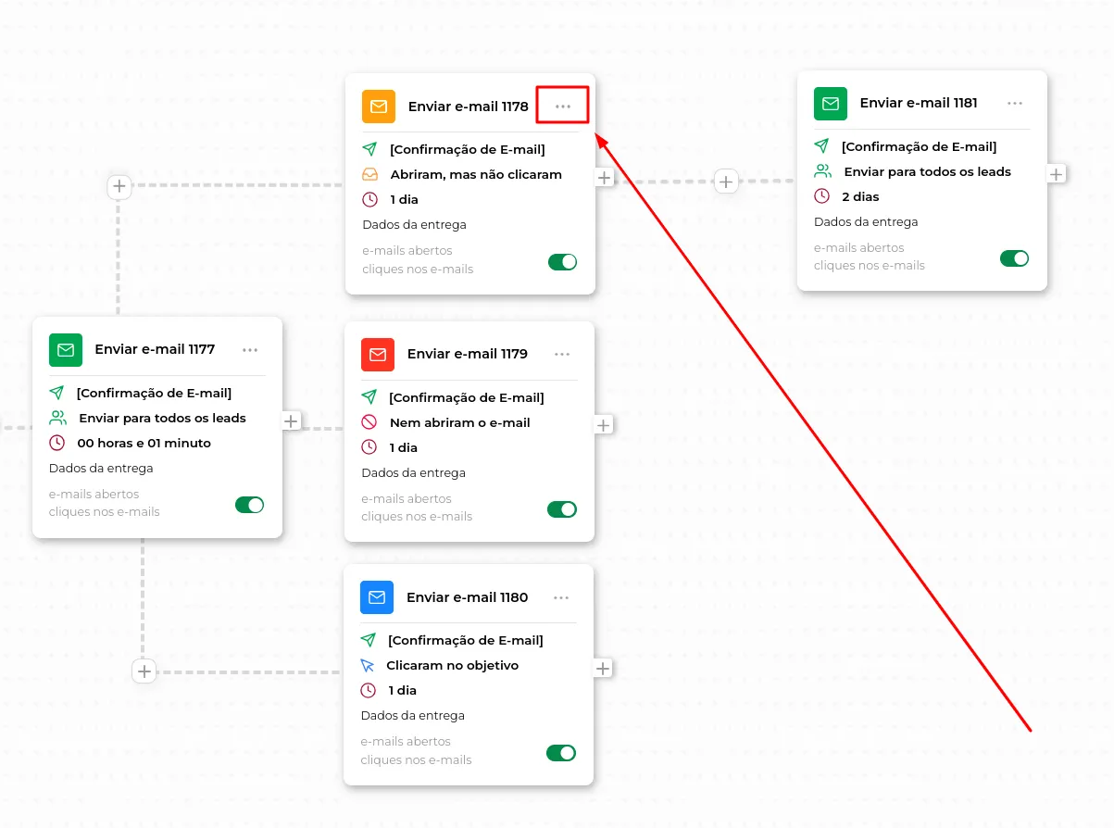Select the title 'Enviar e-mail 1179'

click(x=468, y=354)
